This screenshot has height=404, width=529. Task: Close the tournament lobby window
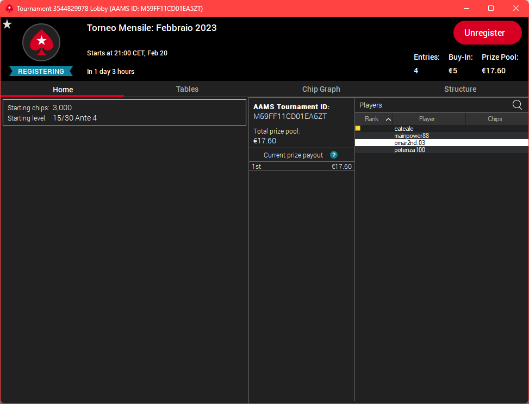(x=516, y=9)
